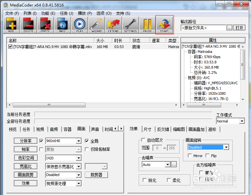Expand the 画面旋转 Disabled dropdown
The height and width of the screenshot is (195, 251).
(x=226, y=147)
